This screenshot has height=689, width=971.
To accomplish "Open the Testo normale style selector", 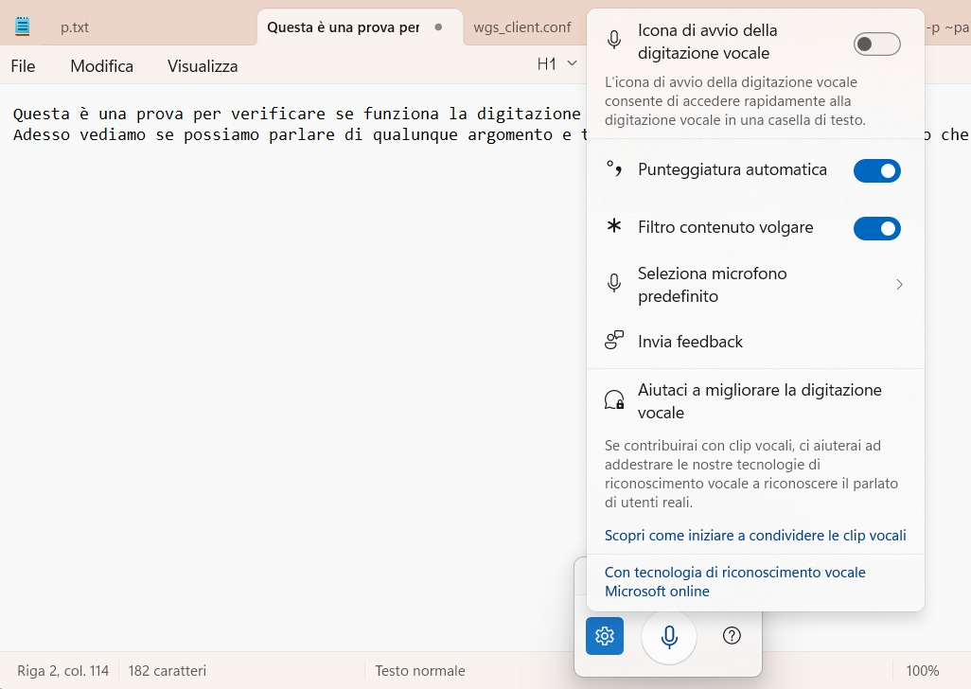I will point(419,670).
